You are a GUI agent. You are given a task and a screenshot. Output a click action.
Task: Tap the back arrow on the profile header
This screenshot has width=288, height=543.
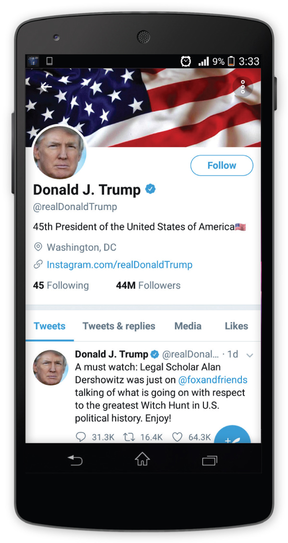coord(46,86)
